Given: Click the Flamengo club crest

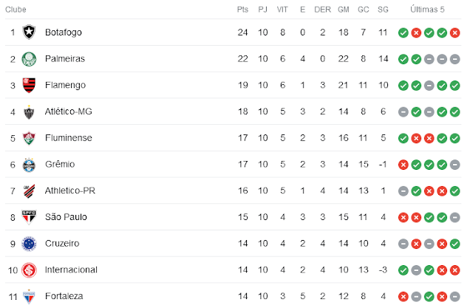Looking at the screenshot, I should tap(29, 85).
